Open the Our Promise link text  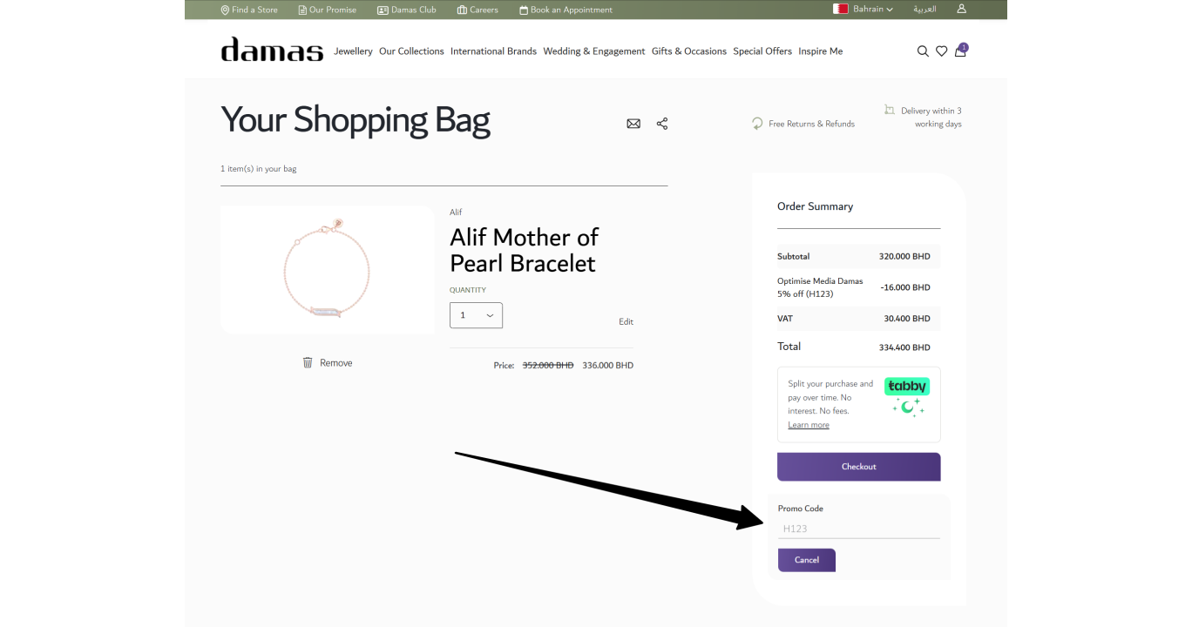click(x=333, y=10)
